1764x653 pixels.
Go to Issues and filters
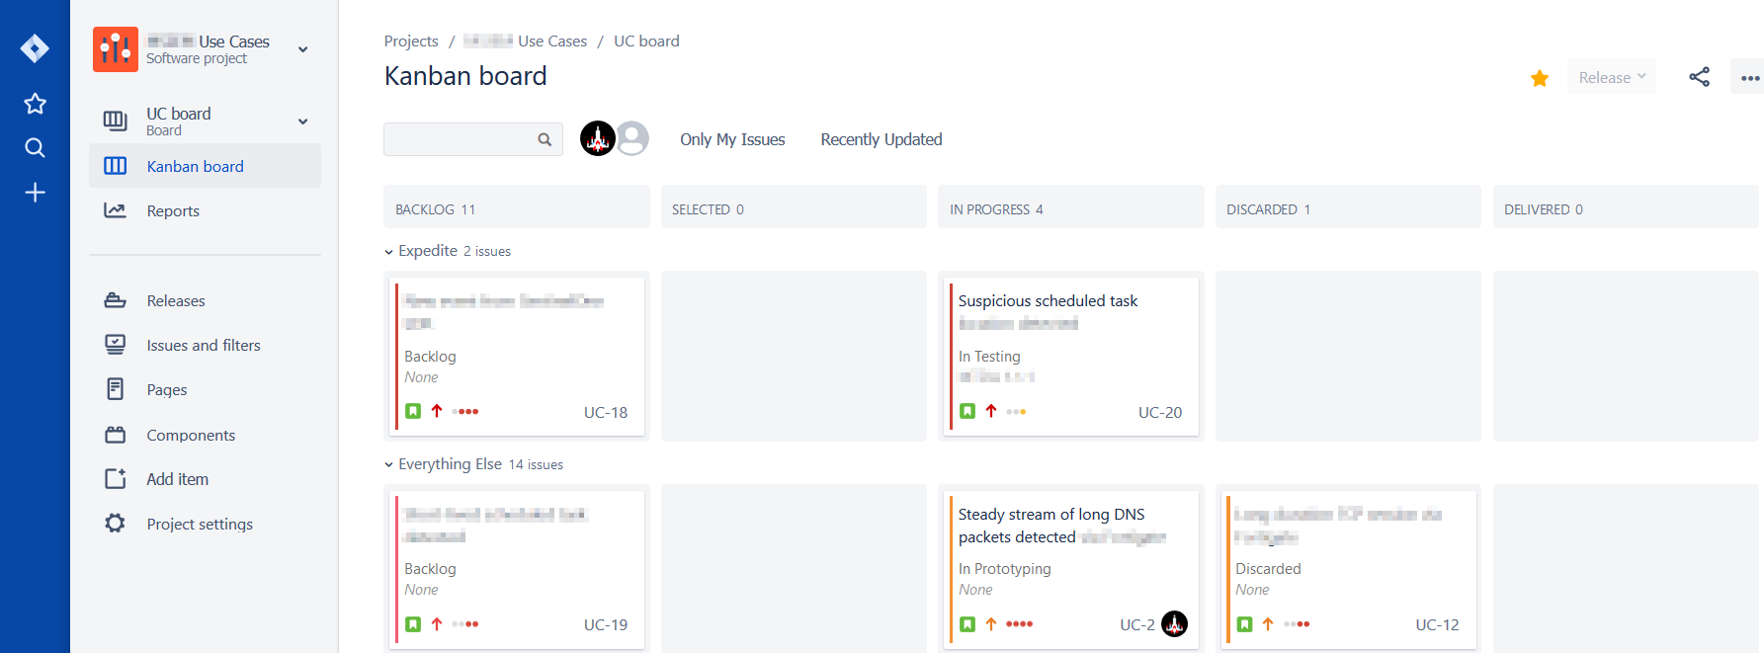[x=204, y=345]
